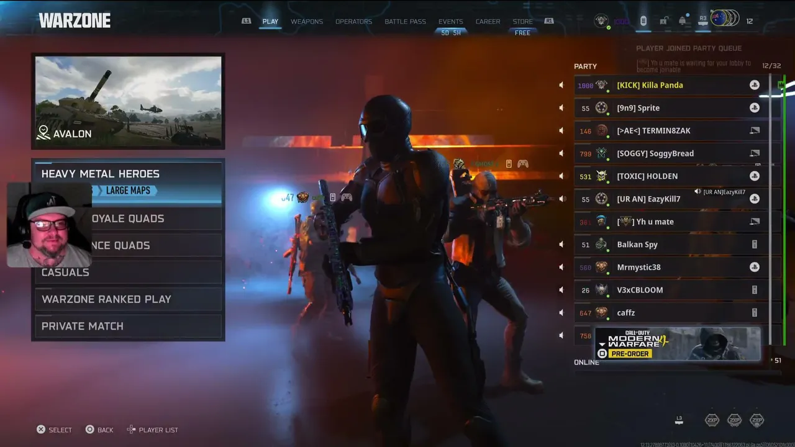Mute SoggyBread's voice speaker icon
This screenshot has width=795, height=447.
point(561,153)
